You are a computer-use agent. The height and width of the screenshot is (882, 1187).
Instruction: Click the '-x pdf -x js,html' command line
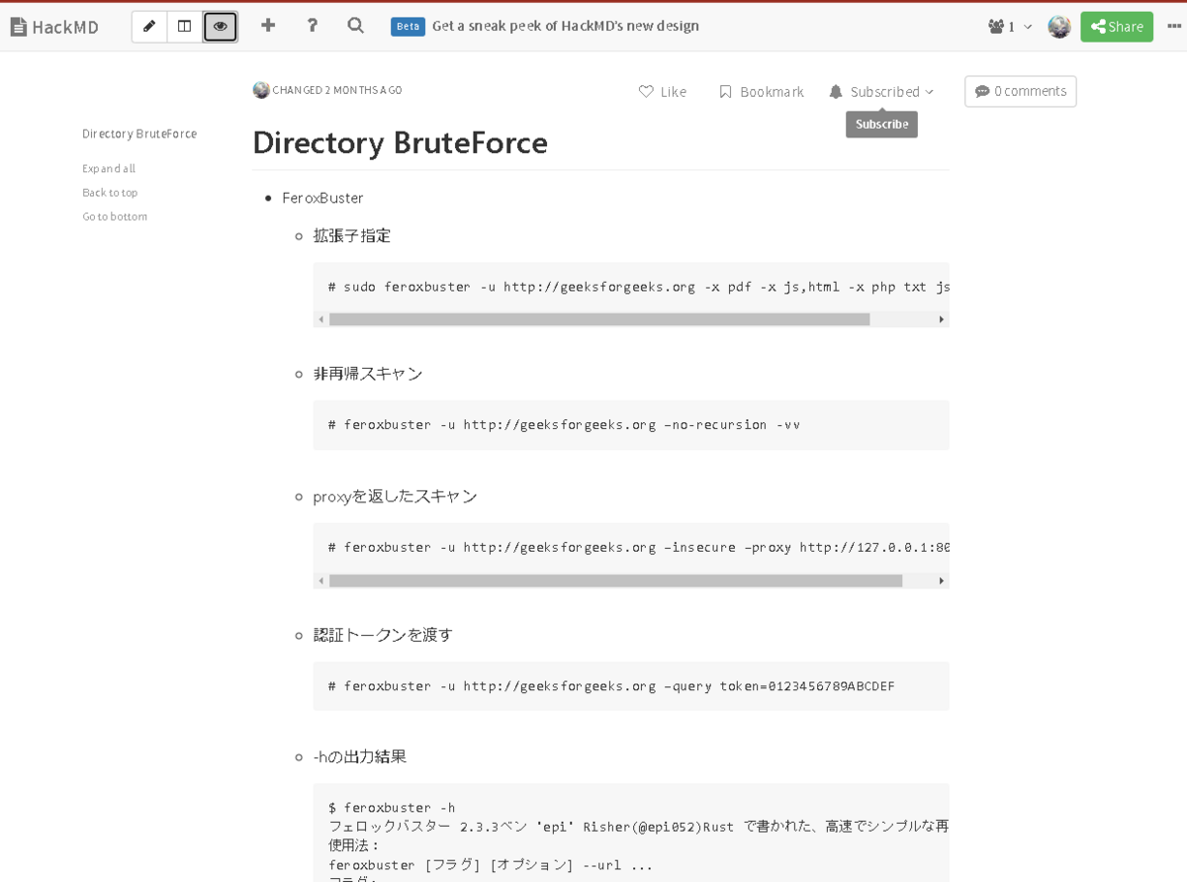[639, 287]
